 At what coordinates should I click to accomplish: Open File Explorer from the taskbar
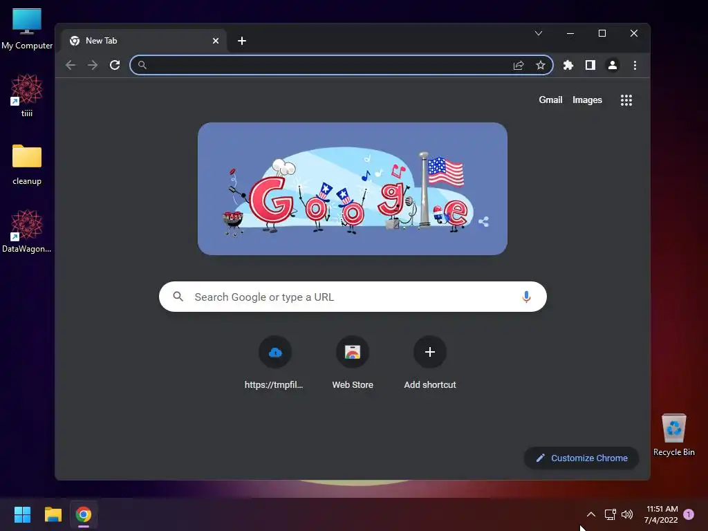pos(53,514)
